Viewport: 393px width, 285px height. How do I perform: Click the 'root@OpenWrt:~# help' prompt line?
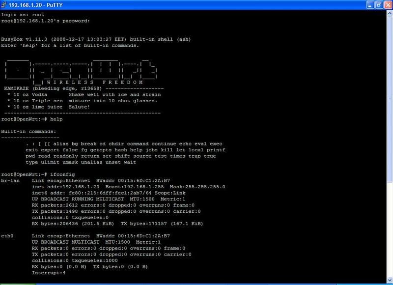click(32, 119)
